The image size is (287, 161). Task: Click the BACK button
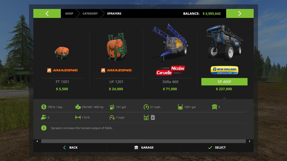coord(70,148)
